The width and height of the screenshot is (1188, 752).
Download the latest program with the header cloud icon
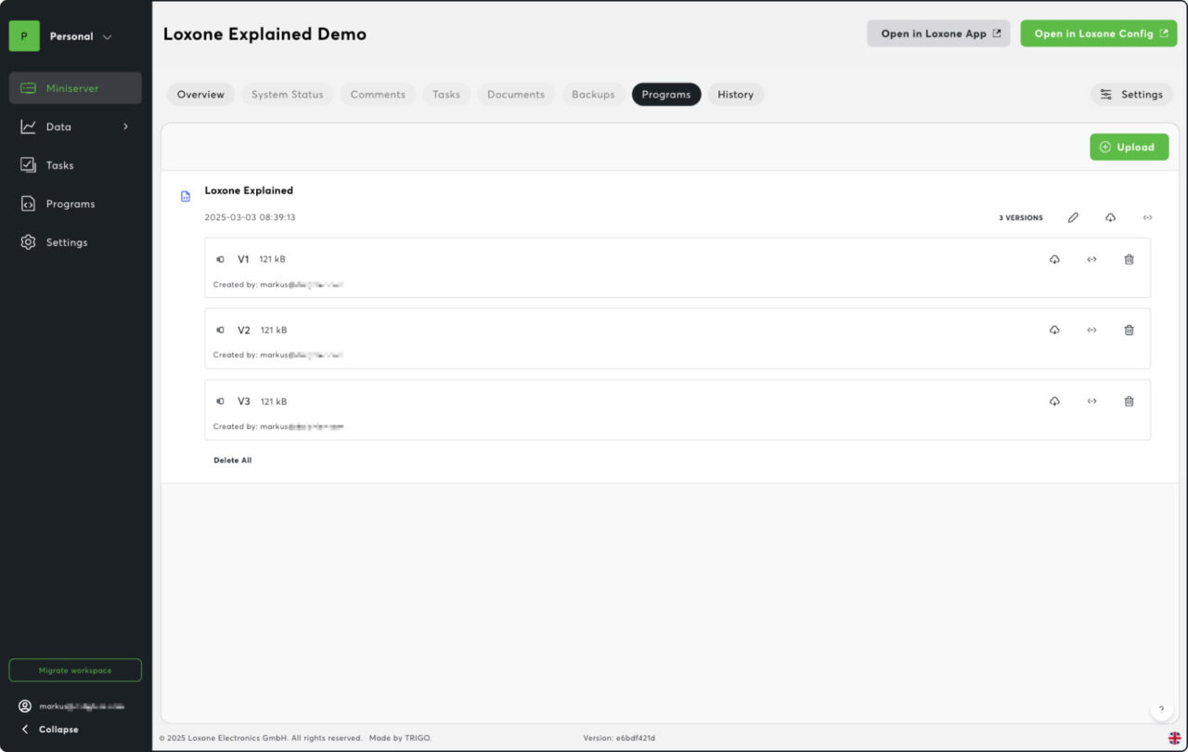click(x=1110, y=217)
